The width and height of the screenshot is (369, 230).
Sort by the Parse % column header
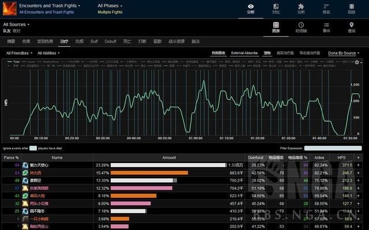[12, 157]
